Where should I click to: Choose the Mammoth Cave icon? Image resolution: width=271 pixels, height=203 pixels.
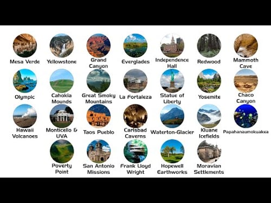click(x=246, y=45)
